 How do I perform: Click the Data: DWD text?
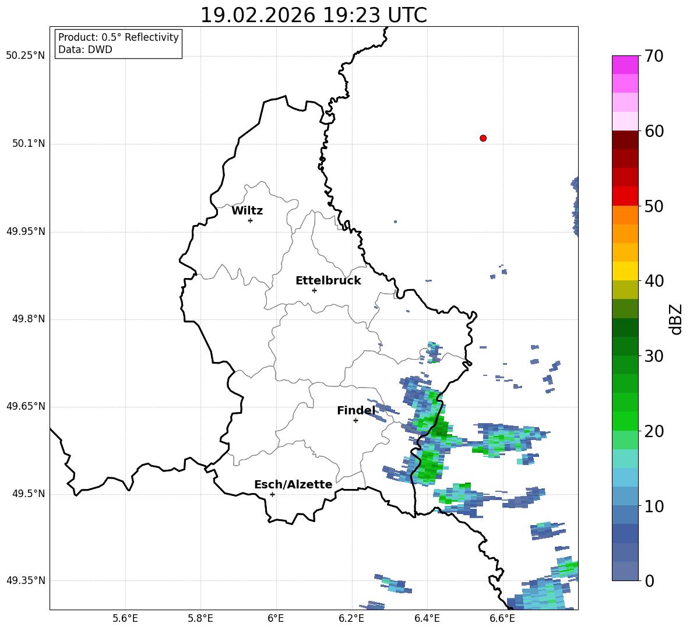tap(85, 50)
